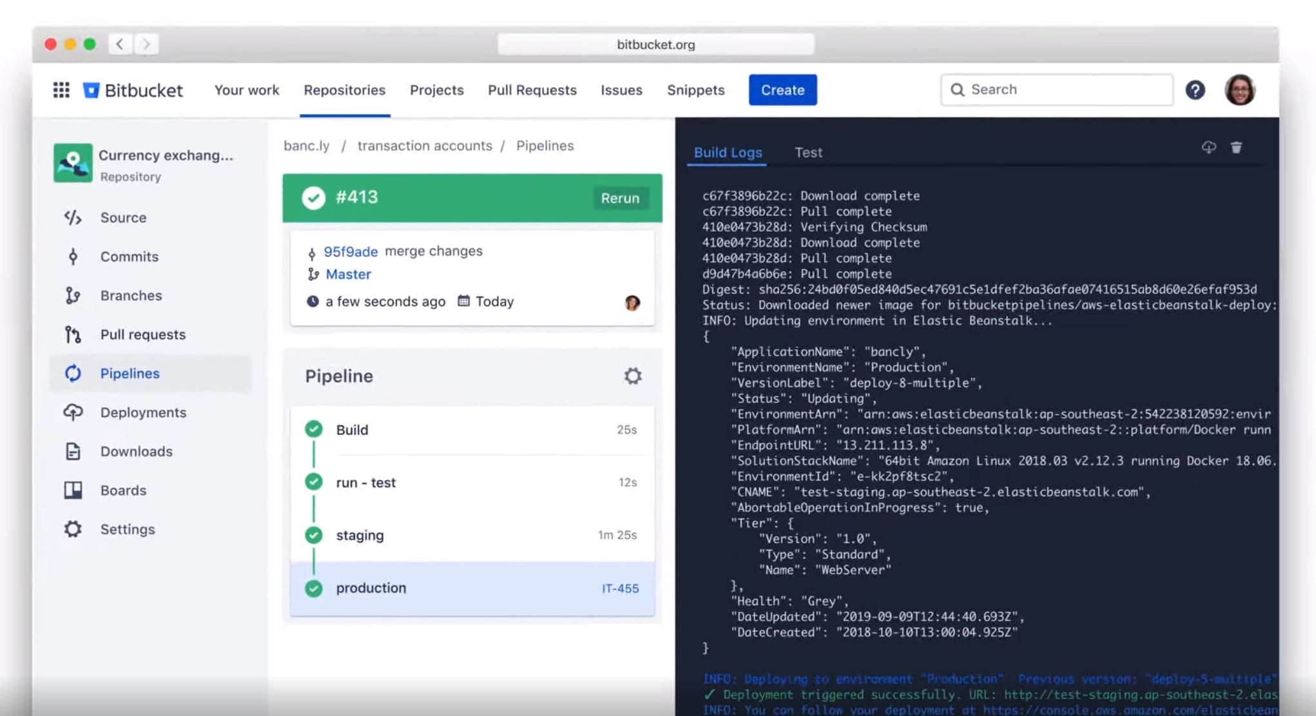The height and width of the screenshot is (716, 1316).
Task: Click transaction accounts breadcrumb
Action: pyautogui.click(x=425, y=146)
